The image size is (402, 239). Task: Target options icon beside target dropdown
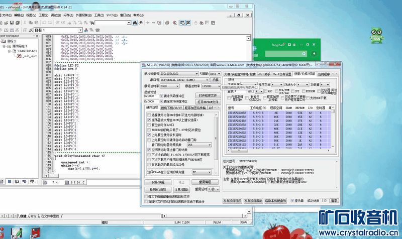pyautogui.click(x=31, y=30)
